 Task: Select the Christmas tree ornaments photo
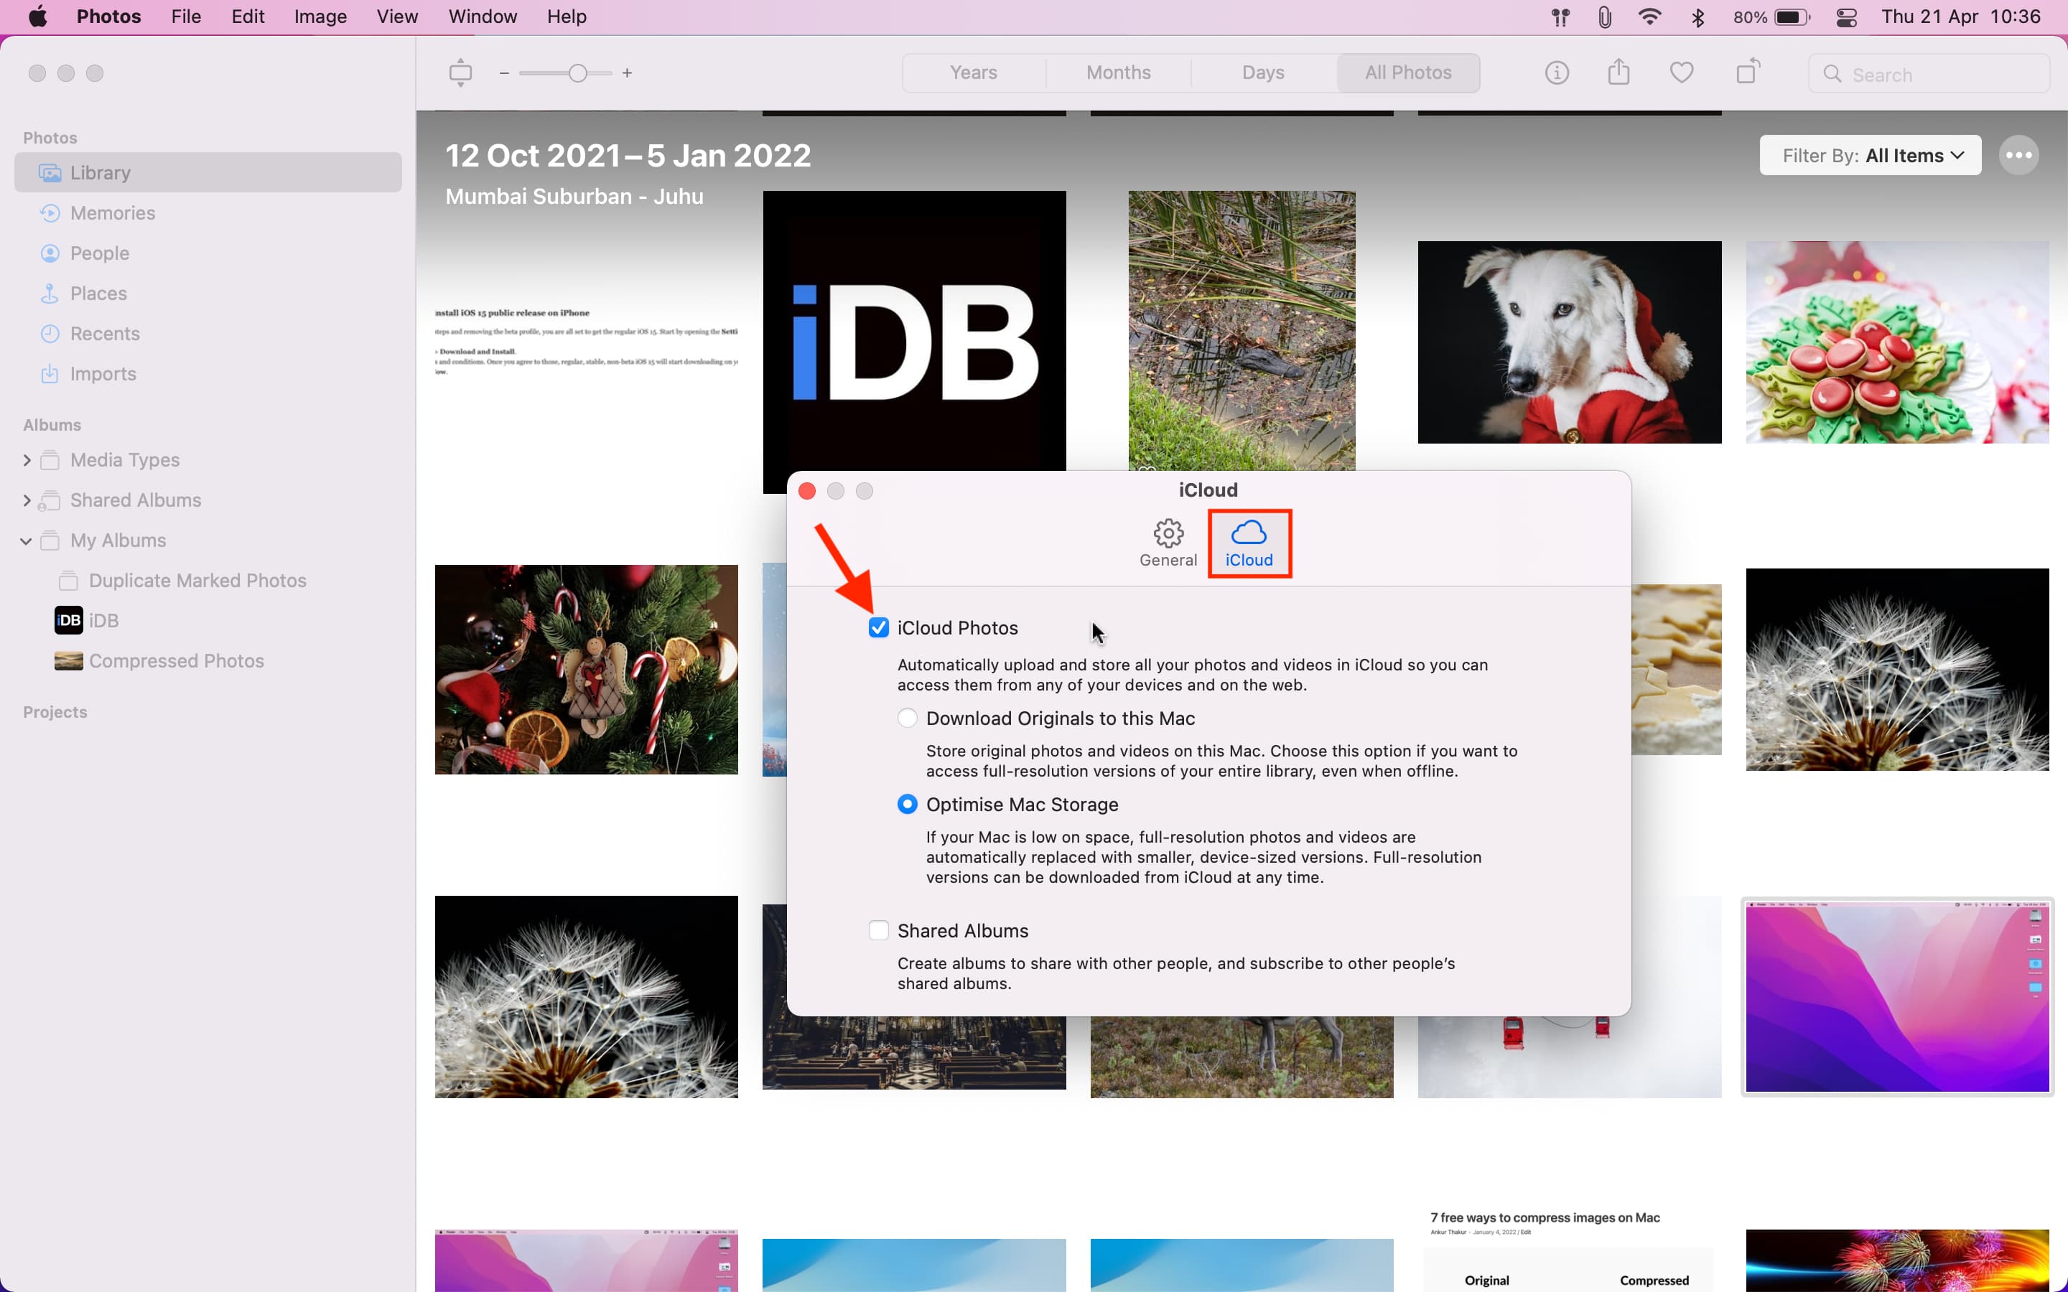(x=586, y=669)
